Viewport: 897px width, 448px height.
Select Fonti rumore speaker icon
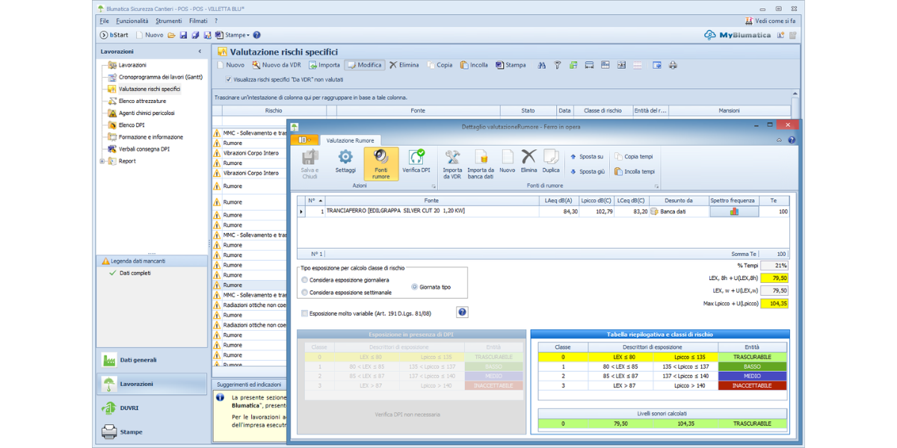coord(381,158)
